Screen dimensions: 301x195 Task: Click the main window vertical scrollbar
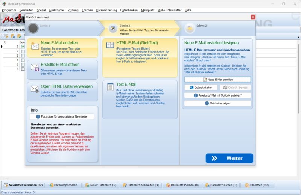tap(299, 79)
